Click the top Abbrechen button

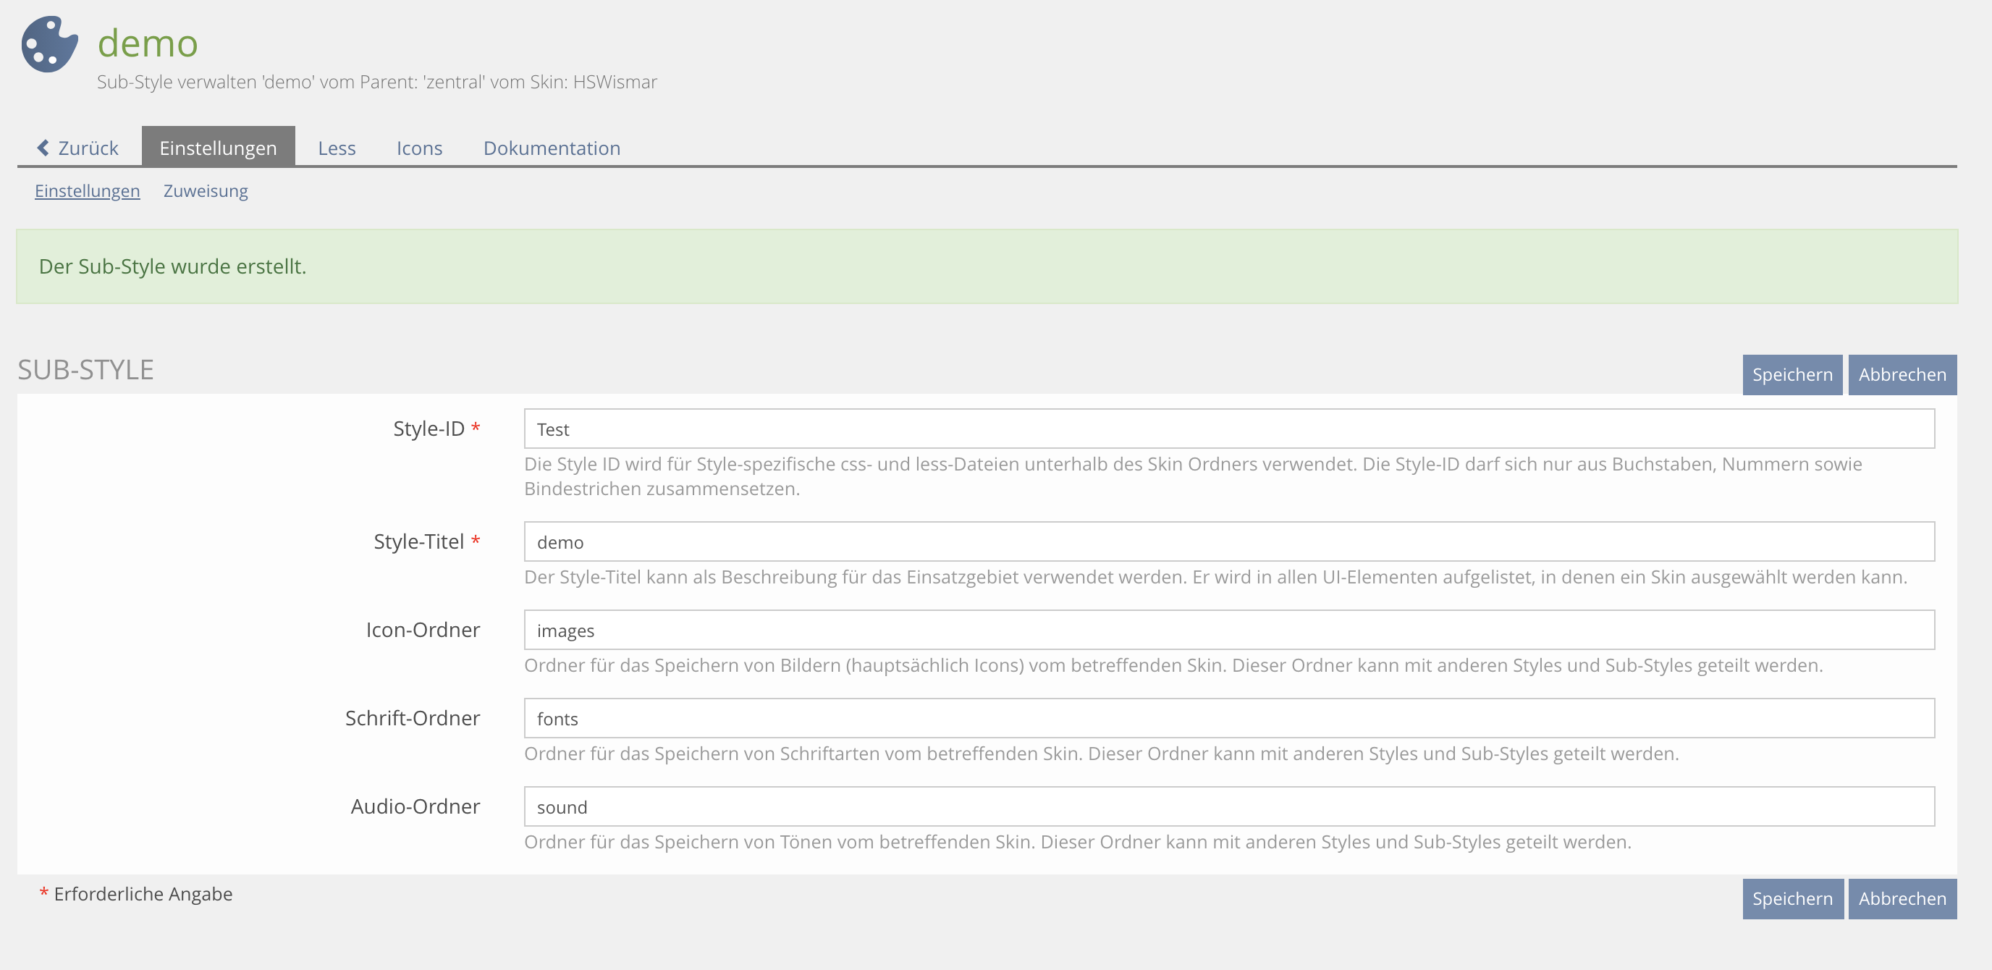tap(1902, 375)
